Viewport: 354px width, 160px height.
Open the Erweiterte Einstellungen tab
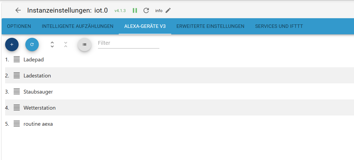pos(210,26)
